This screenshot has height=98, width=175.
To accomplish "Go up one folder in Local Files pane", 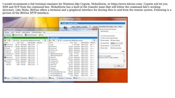I will [9, 41].
